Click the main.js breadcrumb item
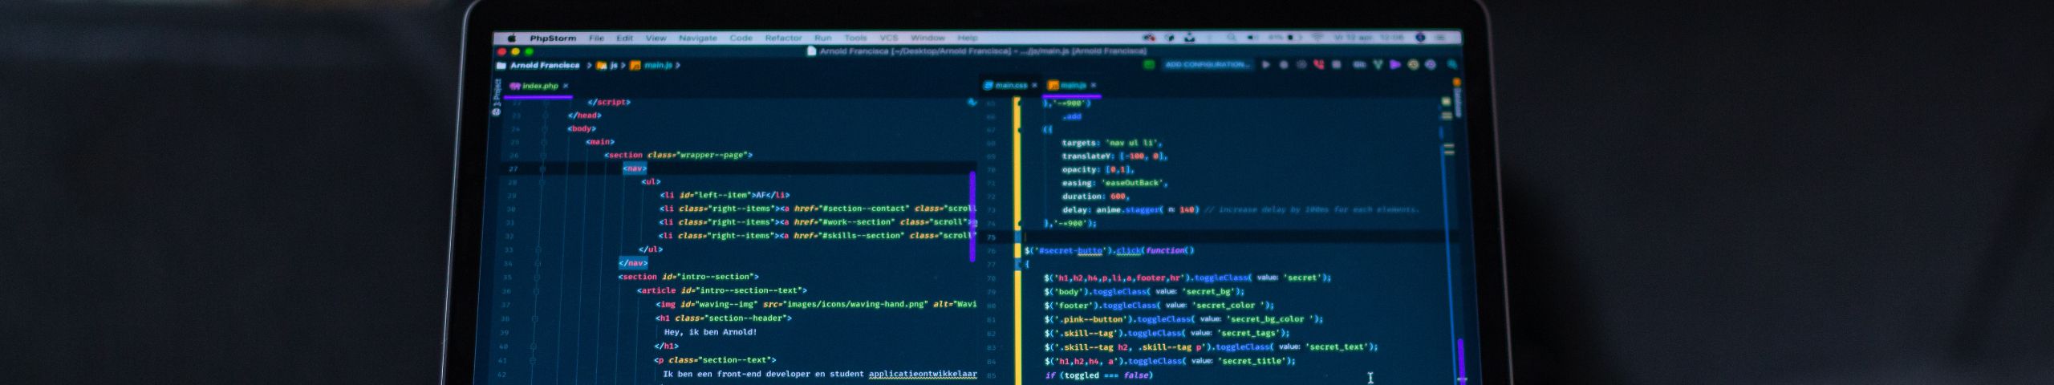 pyautogui.click(x=652, y=66)
